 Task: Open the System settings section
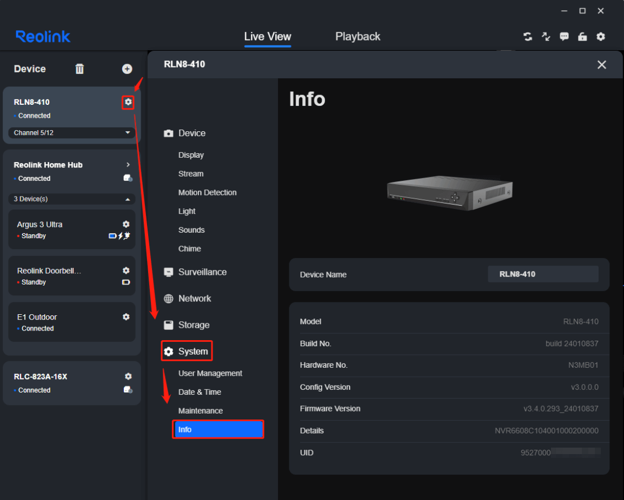pyautogui.click(x=187, y=351)
